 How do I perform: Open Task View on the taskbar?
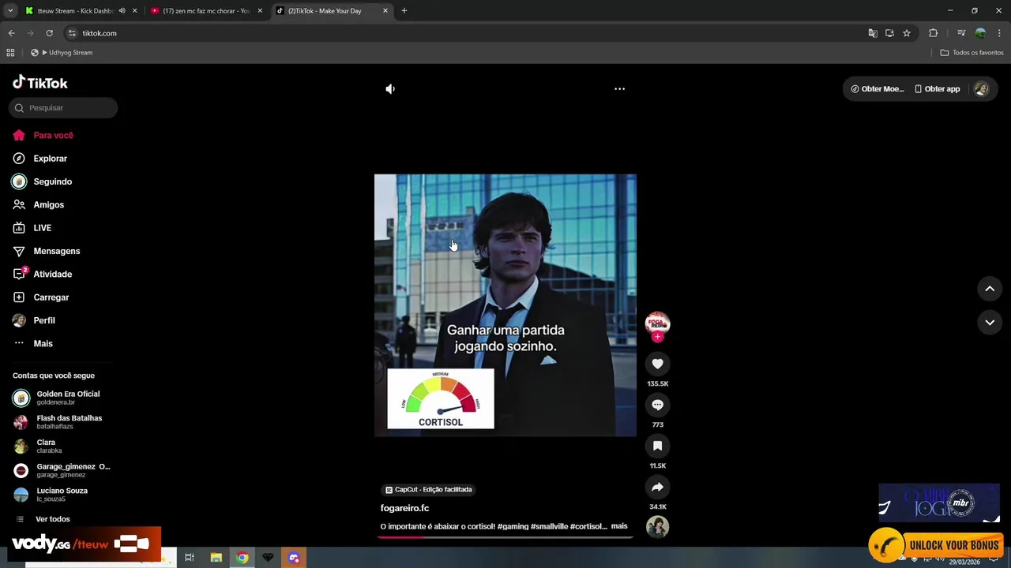click(x=190, y=558)
